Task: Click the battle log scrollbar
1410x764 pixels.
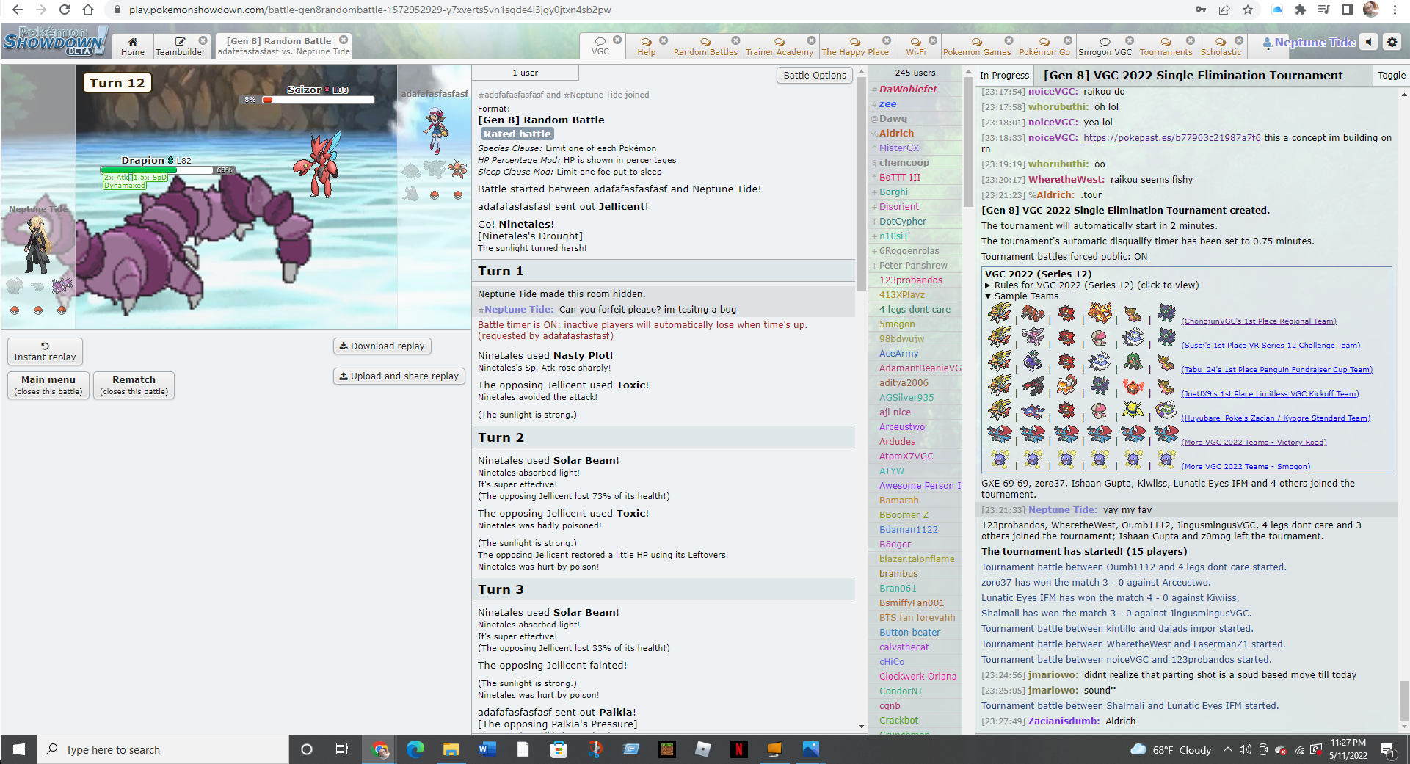Action: [x=861, y=183]
